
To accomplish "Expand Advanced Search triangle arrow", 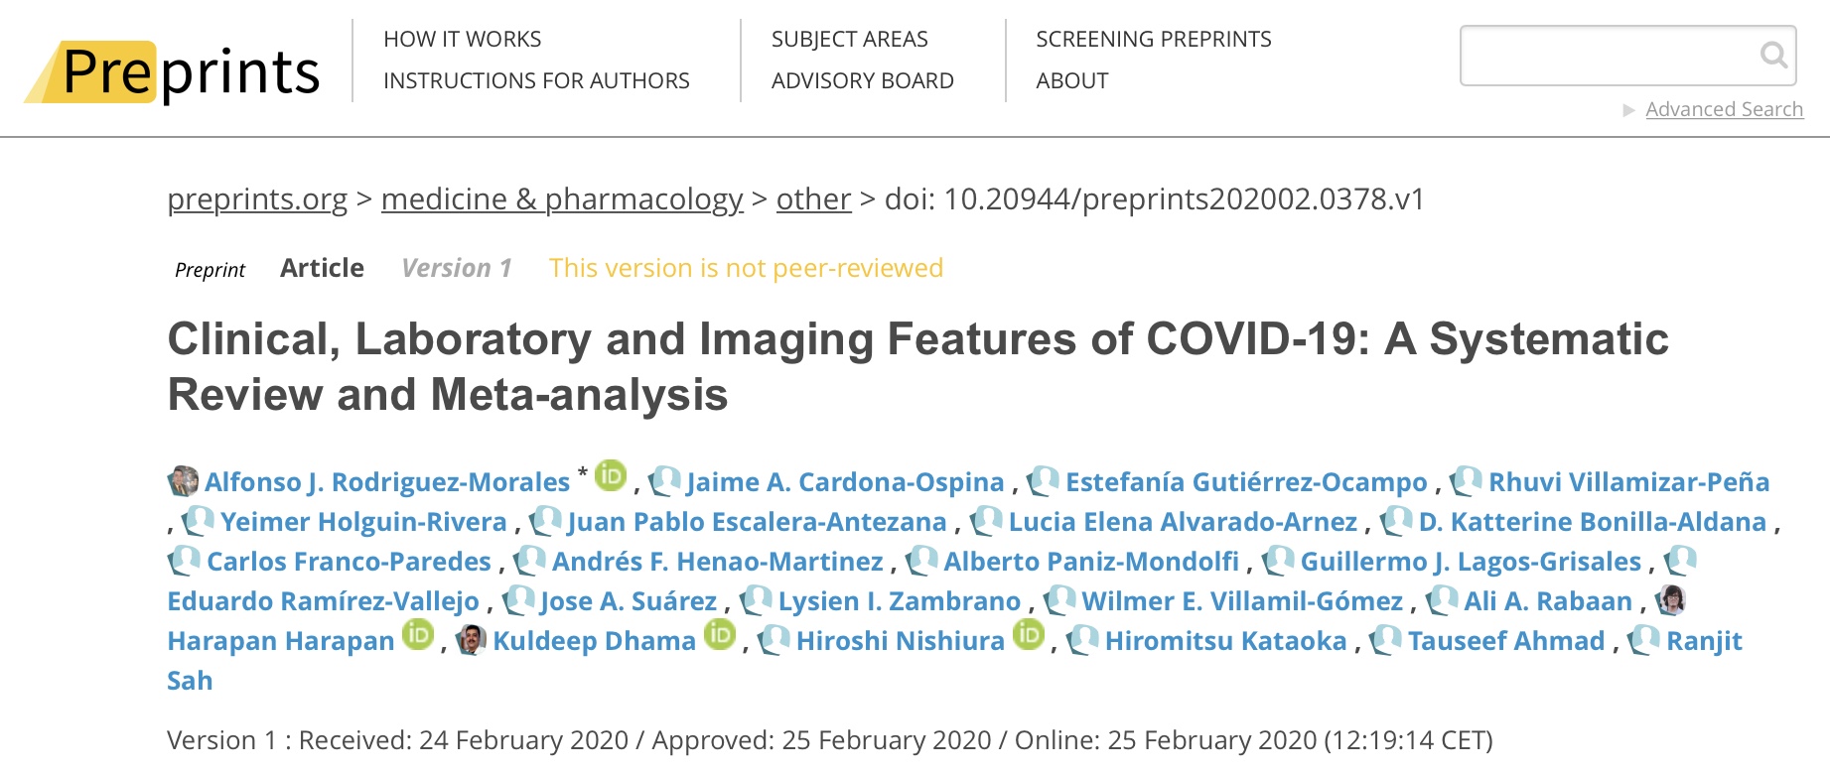I will point(1628,110).
